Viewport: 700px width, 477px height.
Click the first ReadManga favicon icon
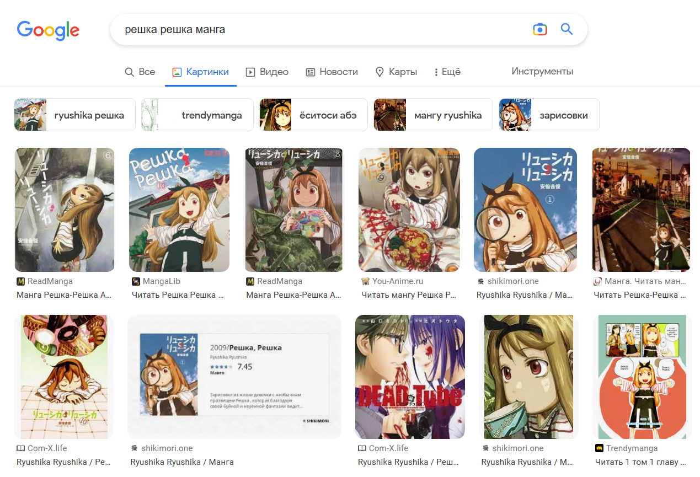coord(21,281)
